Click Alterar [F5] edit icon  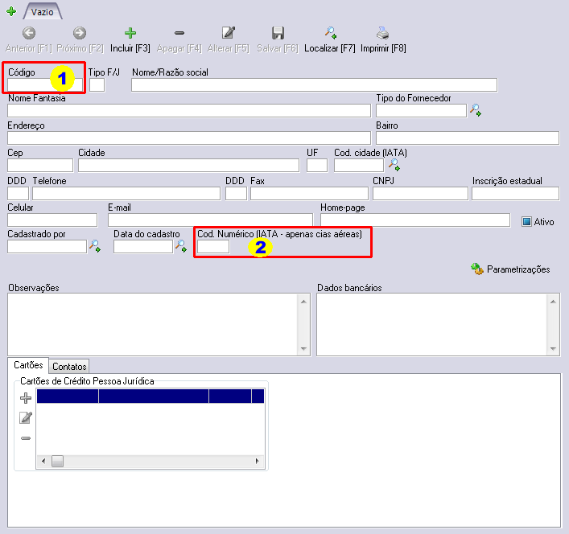pyautogui.click(x=229, y=33)
